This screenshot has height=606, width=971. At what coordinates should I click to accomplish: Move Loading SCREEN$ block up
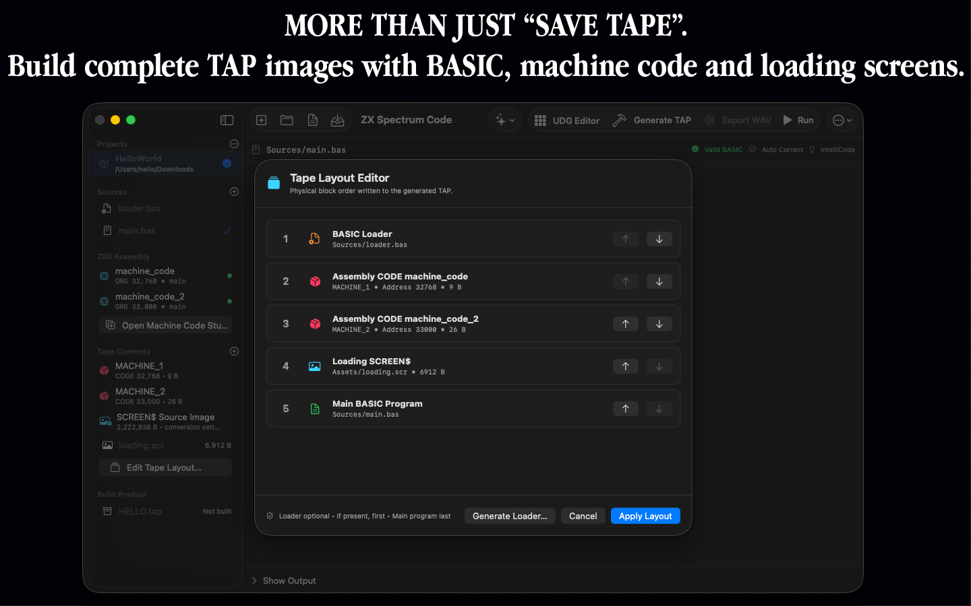625,366
